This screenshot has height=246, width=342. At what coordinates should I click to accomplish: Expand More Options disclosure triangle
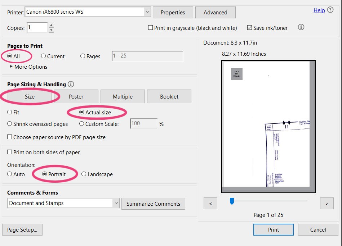[x=11, y=67]
